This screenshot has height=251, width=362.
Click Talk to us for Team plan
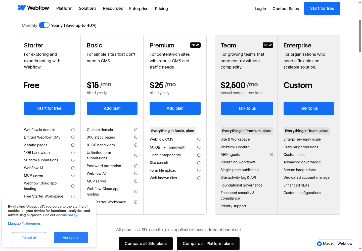click(247, 108)
